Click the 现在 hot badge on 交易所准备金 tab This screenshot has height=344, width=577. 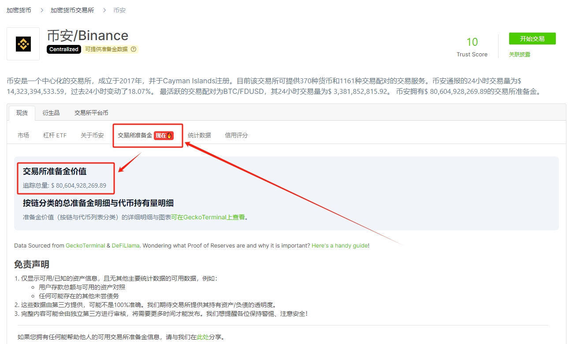point(164,136)
